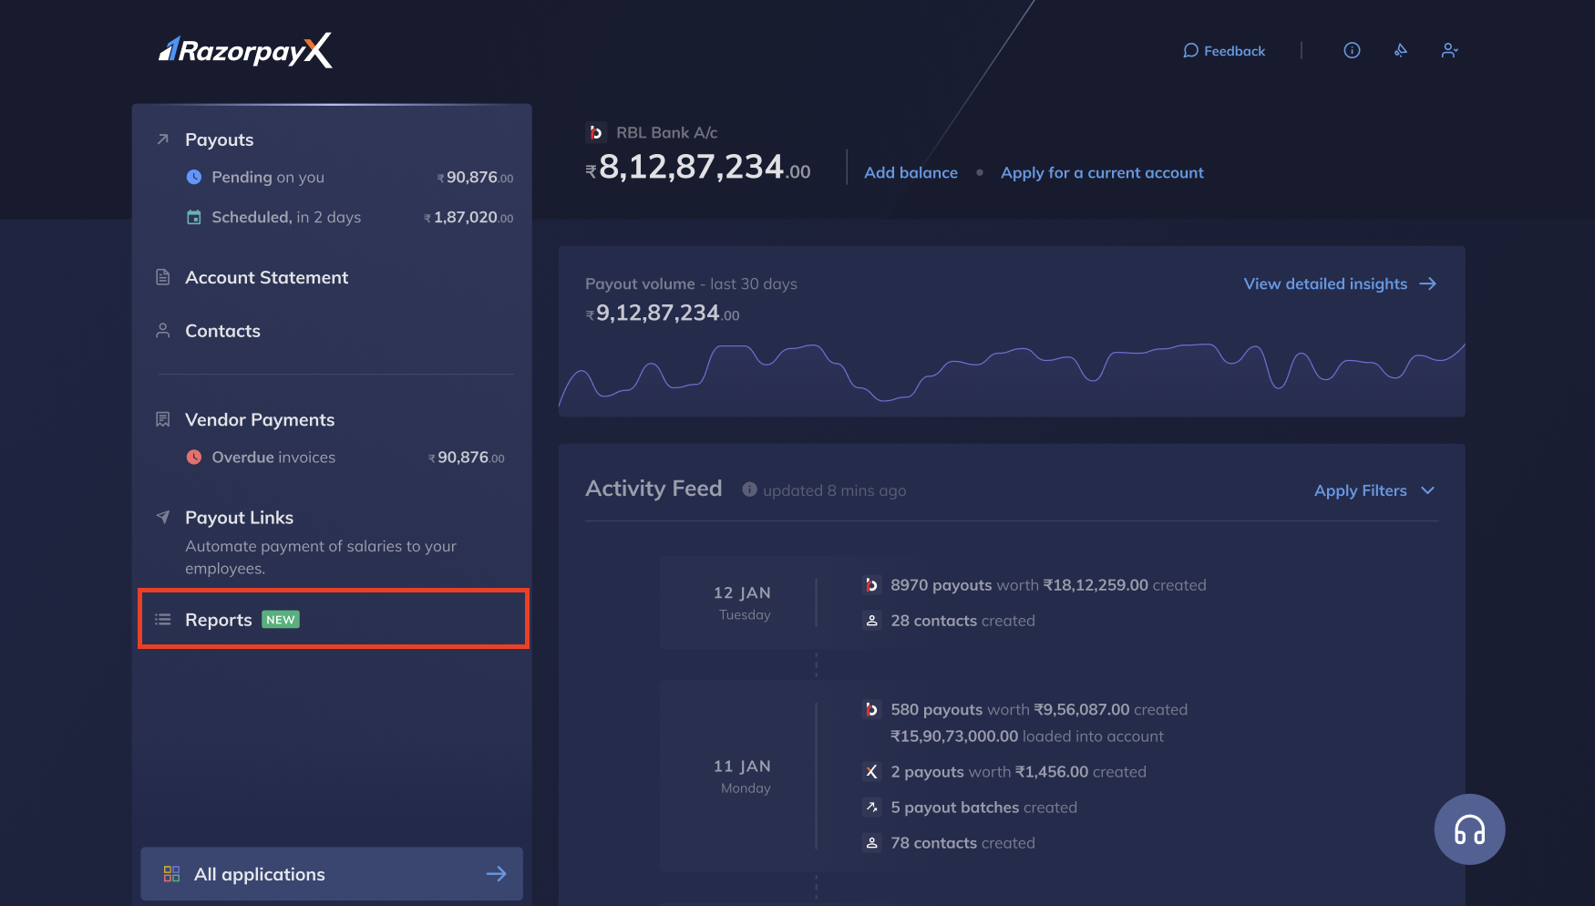Click the RazorpayX logo
This screenshot has width=1595, height=906.
pos(245,50)
